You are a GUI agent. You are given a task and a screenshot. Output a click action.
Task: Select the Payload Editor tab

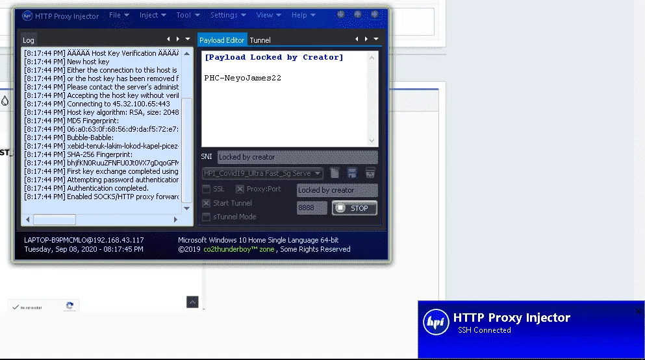[222, 40]
